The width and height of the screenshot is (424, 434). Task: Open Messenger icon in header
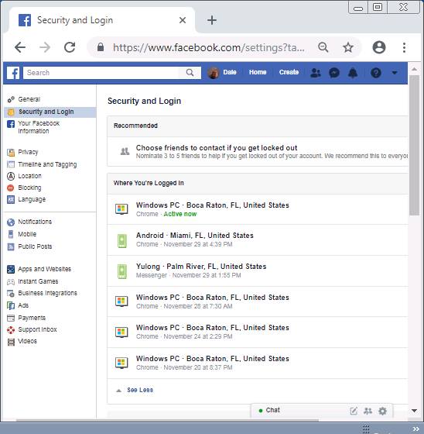pos(334,73)
